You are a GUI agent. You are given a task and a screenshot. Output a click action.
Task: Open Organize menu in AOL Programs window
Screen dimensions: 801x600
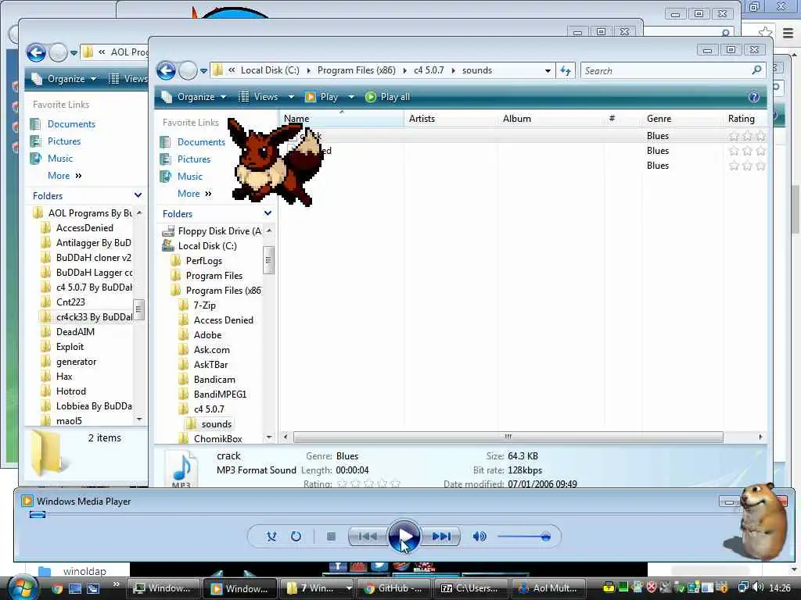point(64,79)
